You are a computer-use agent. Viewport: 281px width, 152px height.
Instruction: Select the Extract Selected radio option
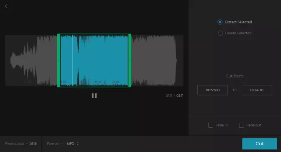coord(220,22)
